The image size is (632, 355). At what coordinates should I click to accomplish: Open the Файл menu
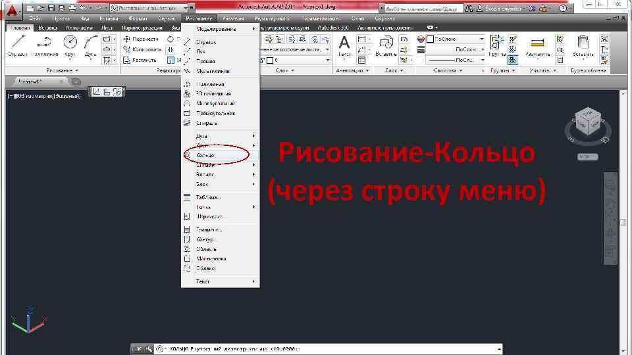pos(36,18)
